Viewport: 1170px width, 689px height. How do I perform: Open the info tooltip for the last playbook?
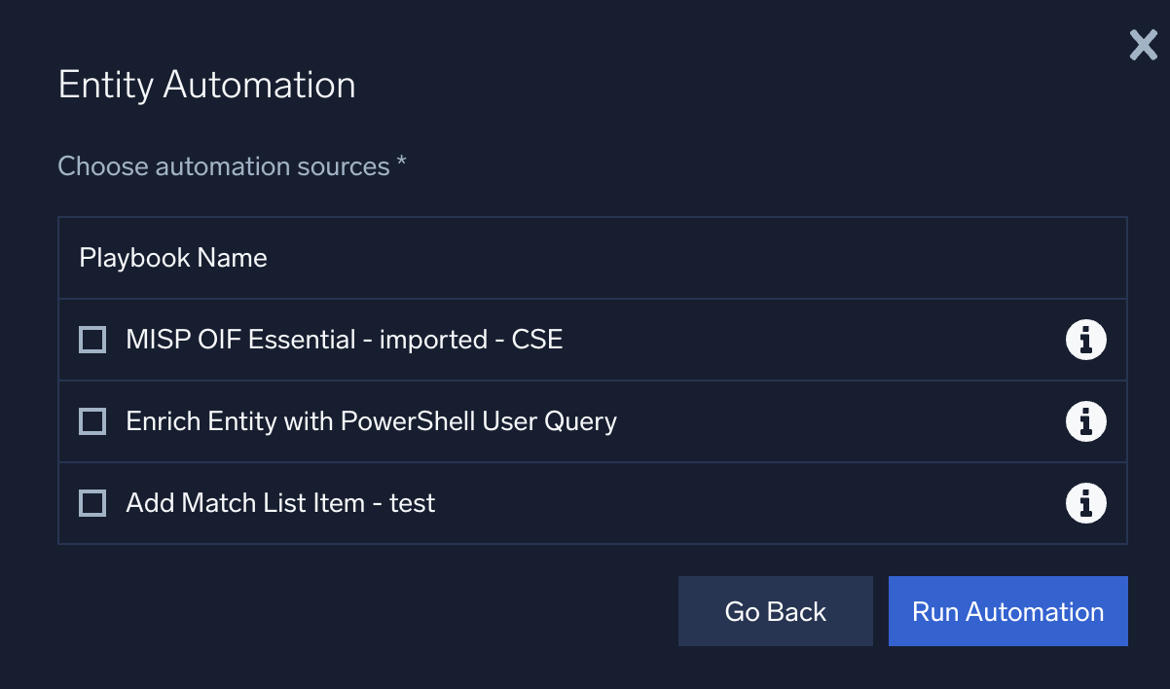click(1085, 503)
